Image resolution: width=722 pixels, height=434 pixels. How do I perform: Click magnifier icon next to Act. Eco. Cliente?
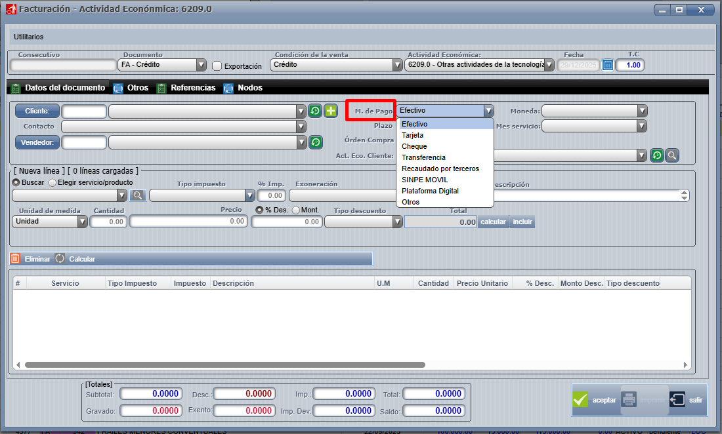(671, 155)
